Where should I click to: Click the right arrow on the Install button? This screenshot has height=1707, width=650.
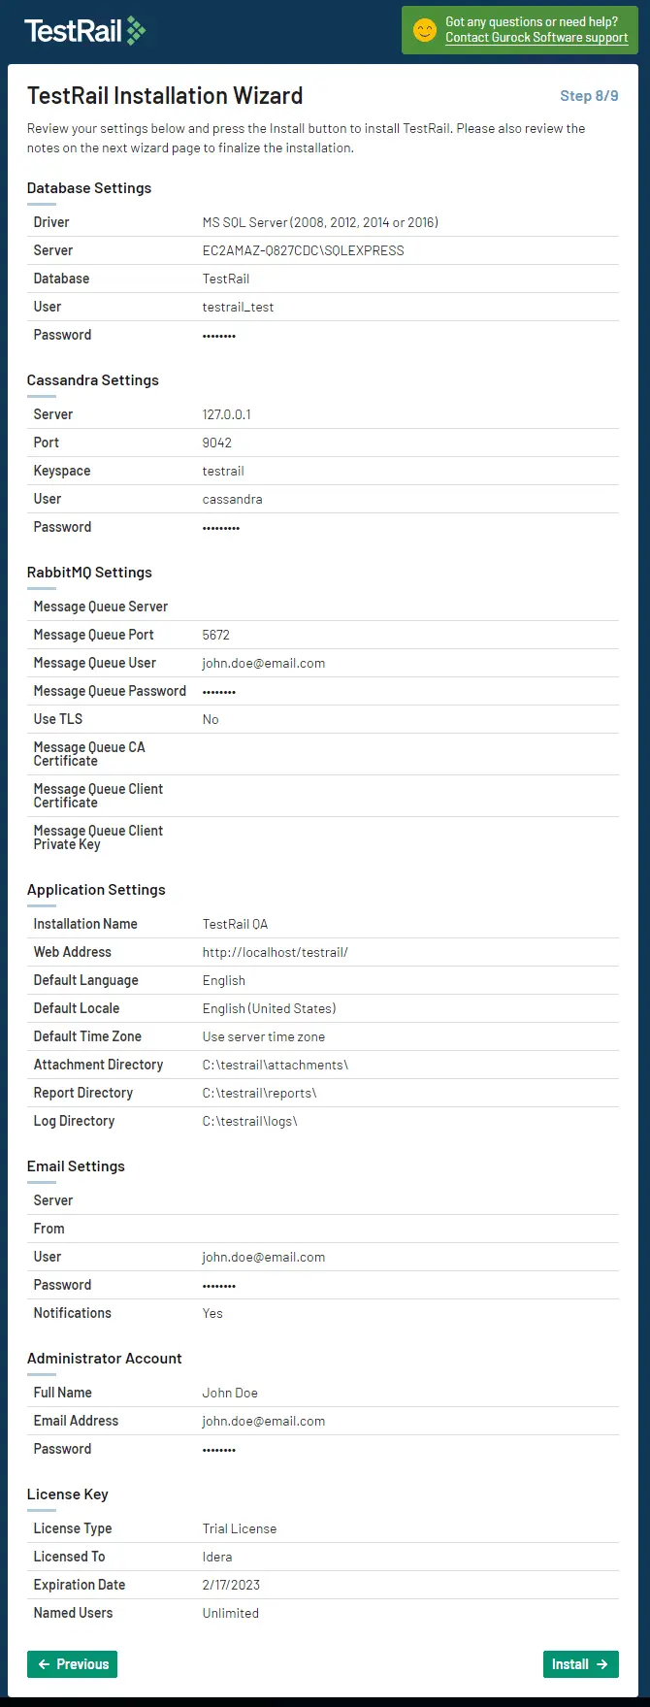[602, 1664]
